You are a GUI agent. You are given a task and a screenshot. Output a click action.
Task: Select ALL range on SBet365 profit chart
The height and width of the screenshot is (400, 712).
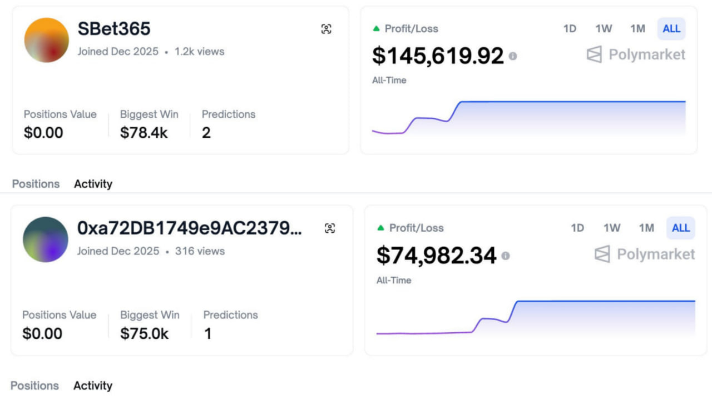[671, 29]
